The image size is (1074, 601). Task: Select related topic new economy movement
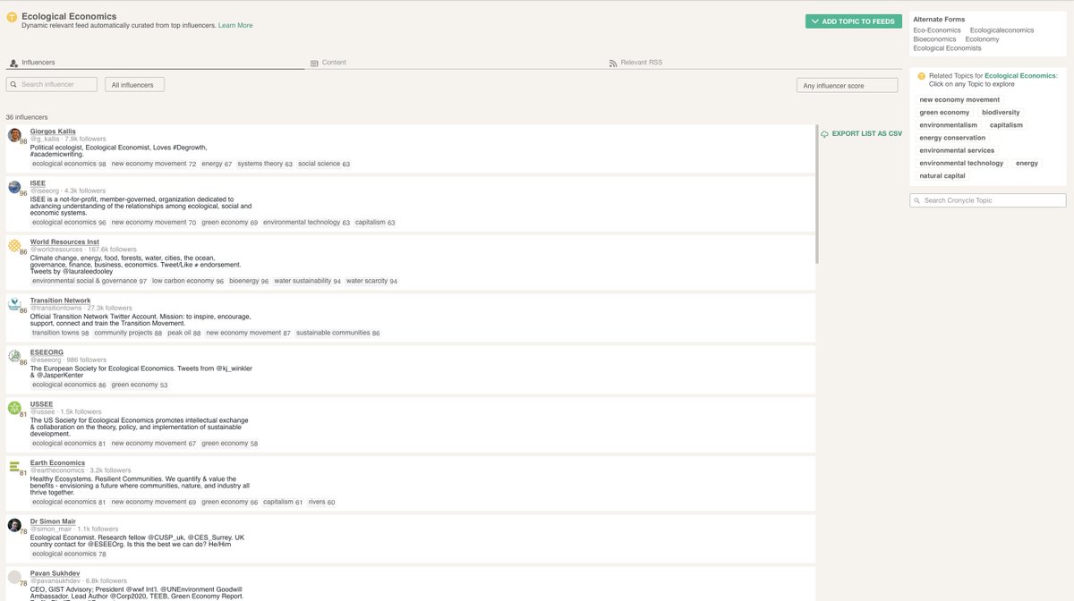pos(959,100)
